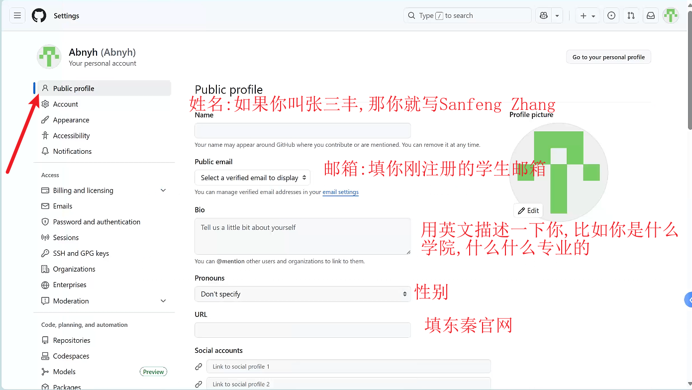
Task: Click into the Name text field
Action: click(x=303, y=130)
